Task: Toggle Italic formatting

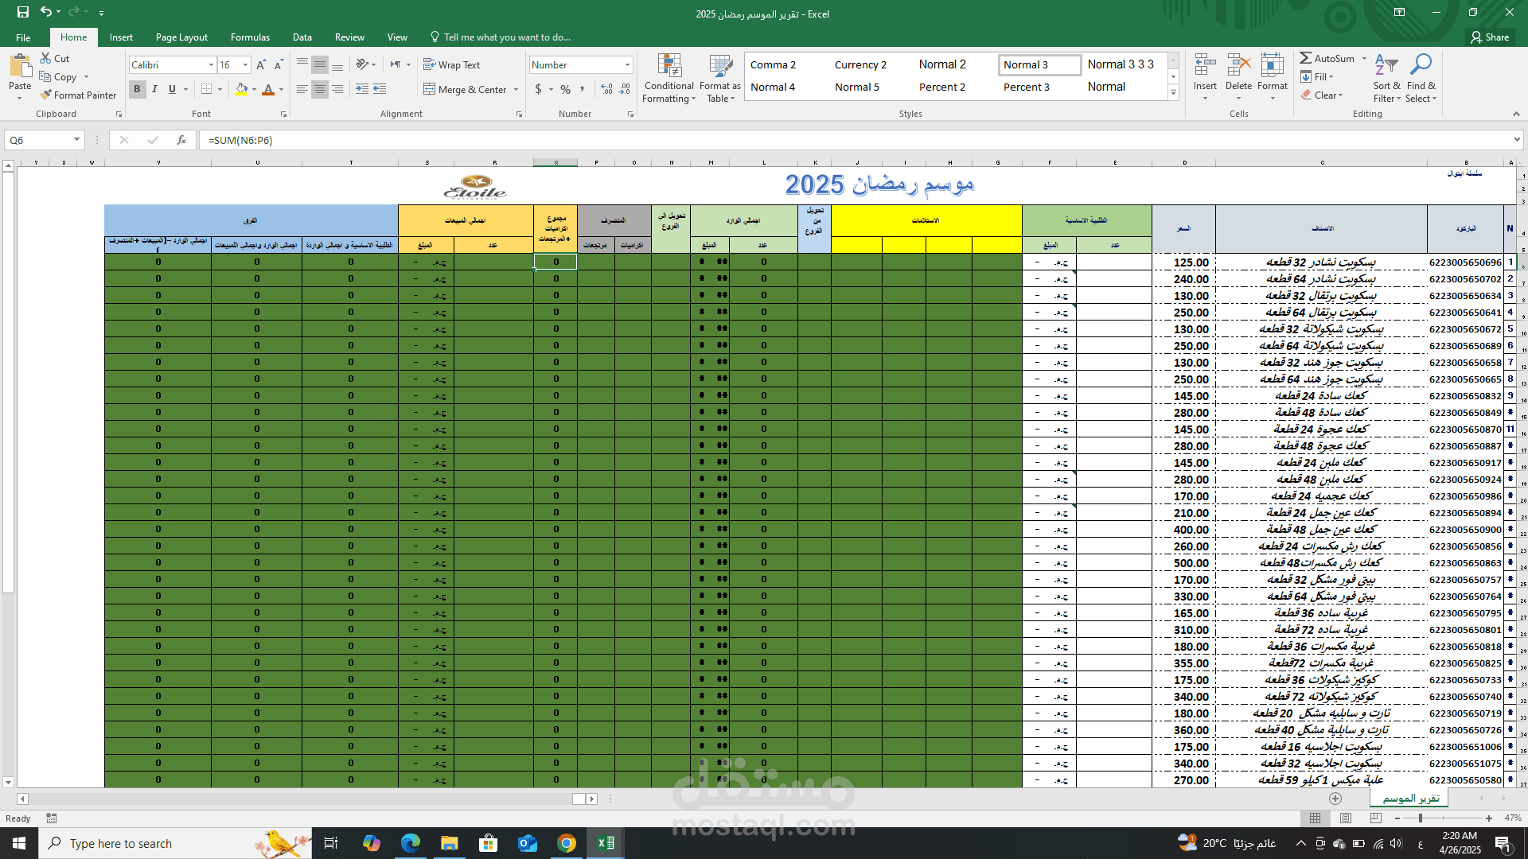Action: 154,89
